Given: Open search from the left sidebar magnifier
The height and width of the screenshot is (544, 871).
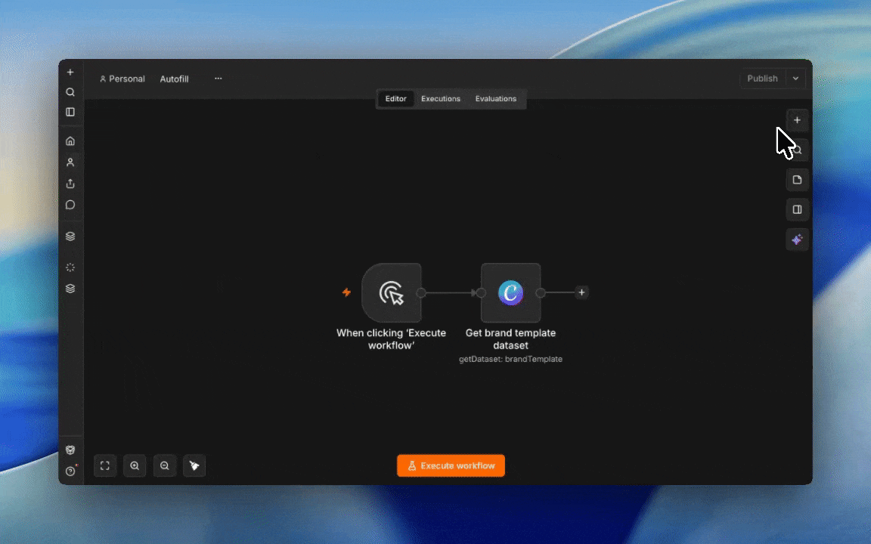Looking at the screenshot, I should pyautogui.click(x=70, y=92).
